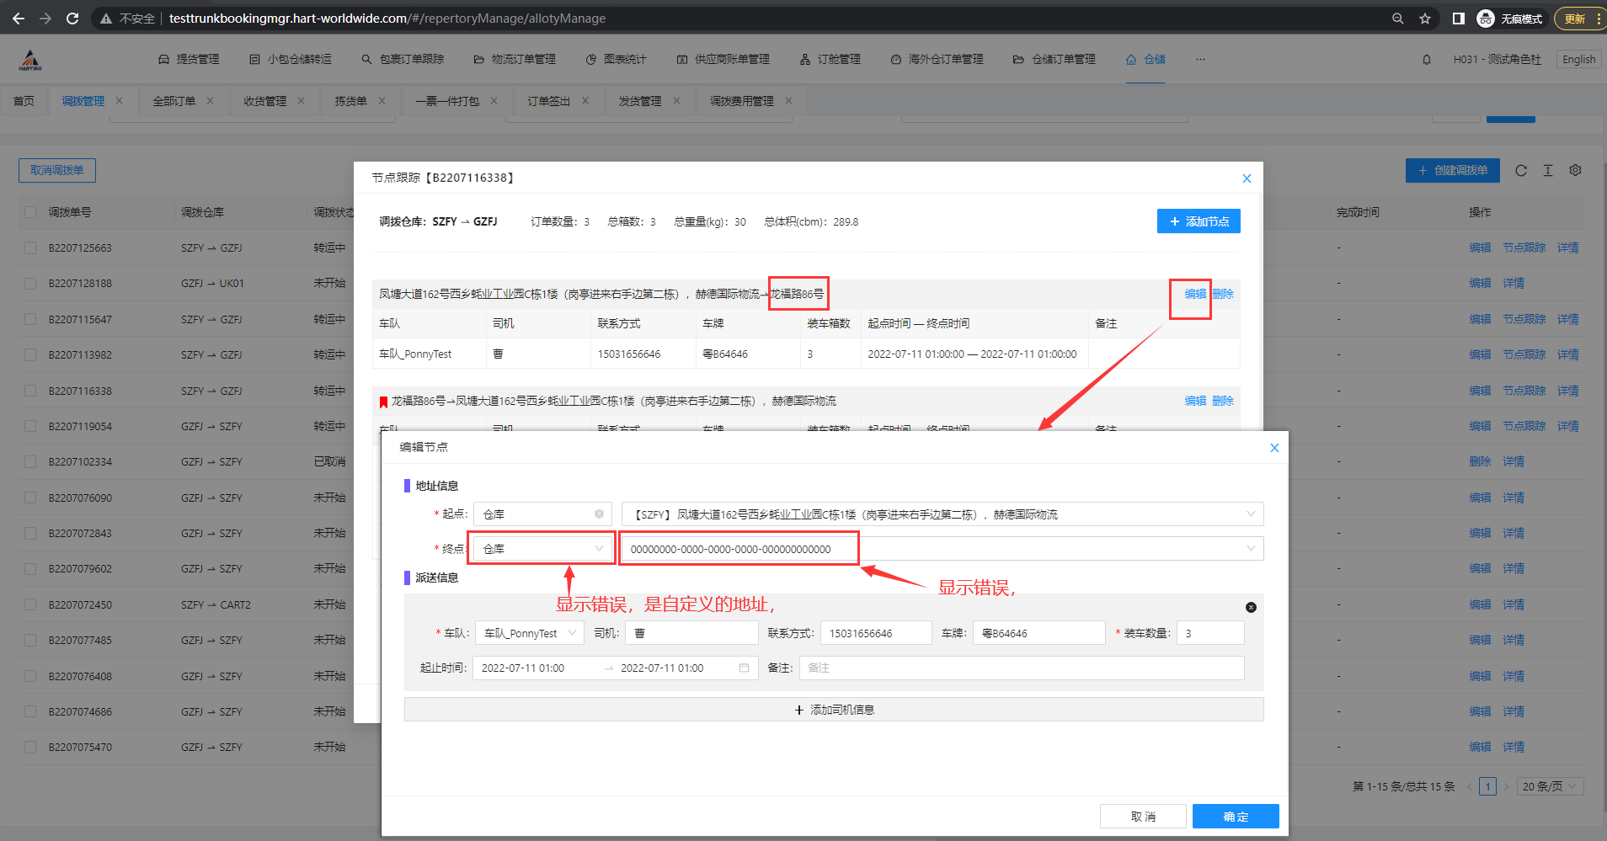Open the 20 条/页 page size dropdown
The height and width of the screenshot is (841, 1607).
(x=1550, y=786)
